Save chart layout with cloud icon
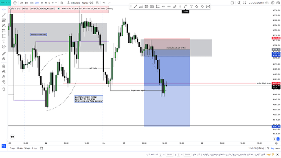This screenshot has width=281, height=158. click(267, 3)
